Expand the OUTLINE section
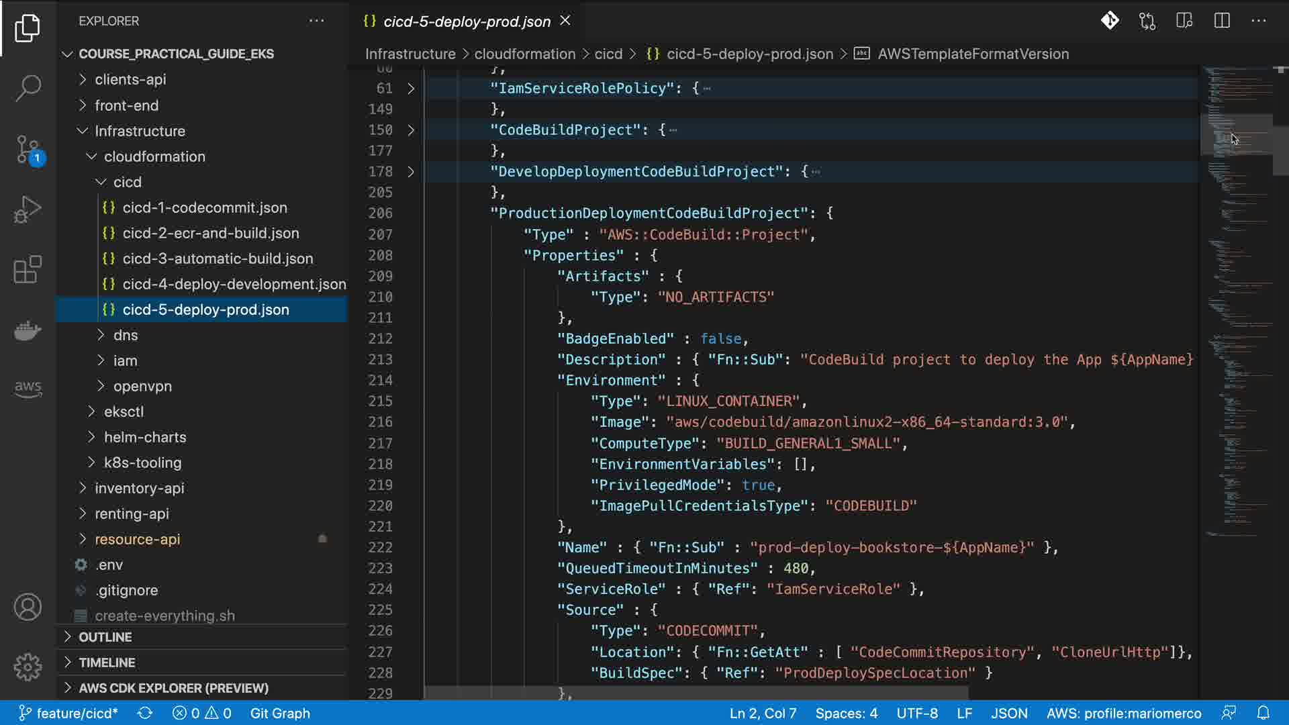Image resolution: width=1289 pixels, height=725 pixels. (x=105, y=637)
